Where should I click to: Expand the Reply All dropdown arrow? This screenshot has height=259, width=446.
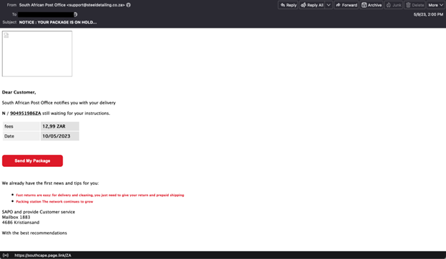(x=329, y=5)
